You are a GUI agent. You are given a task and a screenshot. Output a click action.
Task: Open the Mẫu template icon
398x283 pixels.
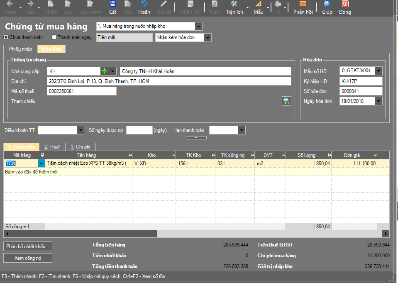(x=259, y=4)
